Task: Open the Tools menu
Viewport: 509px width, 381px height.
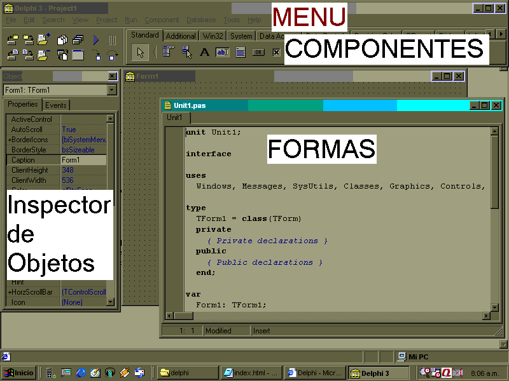Action: coord(232,20)
